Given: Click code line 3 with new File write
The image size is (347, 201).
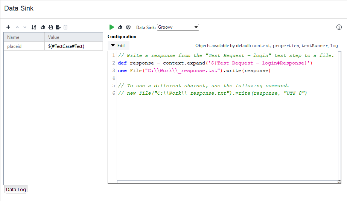Looking at the screenshot, I should pos(194,71).
